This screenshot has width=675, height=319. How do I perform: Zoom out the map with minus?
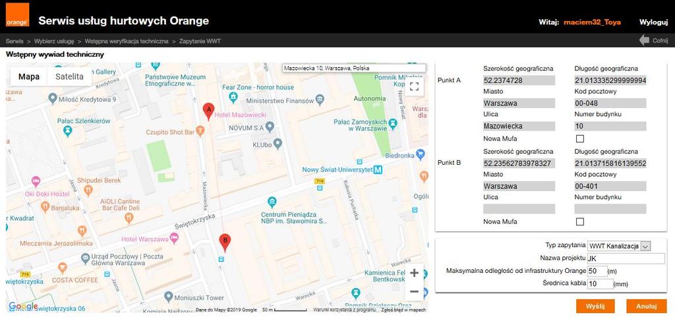(414, 291)
